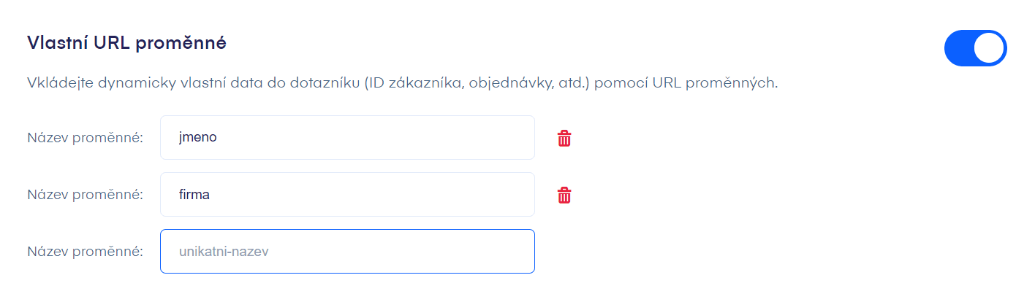The width and height of the screenshot is (1035, 302).
Task: Select the blue-outlined new variable name box
Action: pos(347,252)
